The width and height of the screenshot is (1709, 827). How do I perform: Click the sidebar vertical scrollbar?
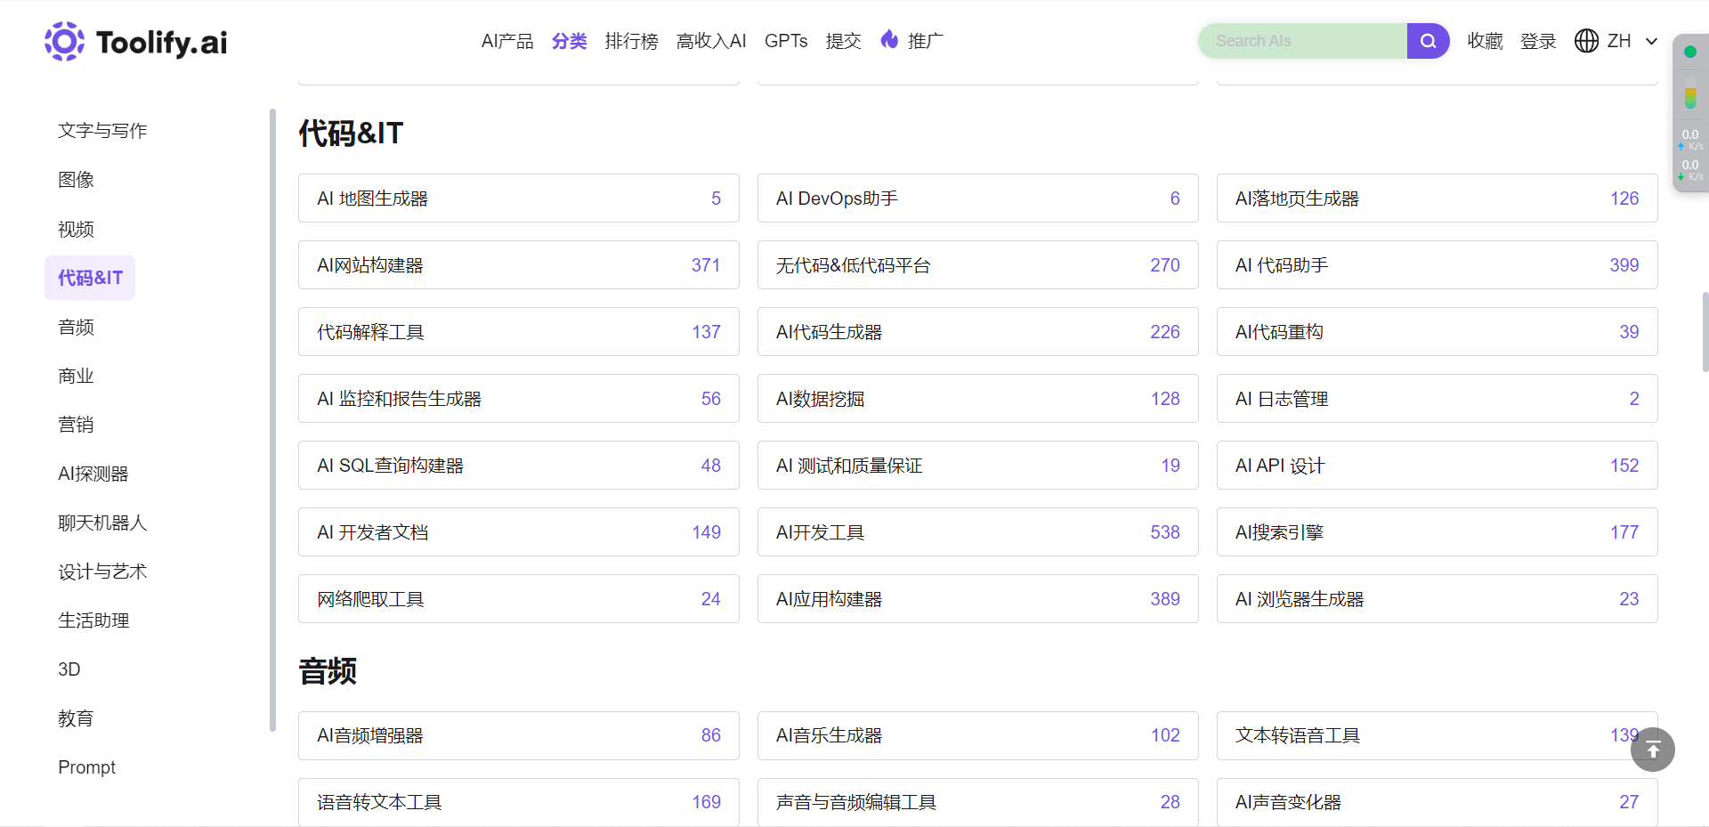coord(272,418)
